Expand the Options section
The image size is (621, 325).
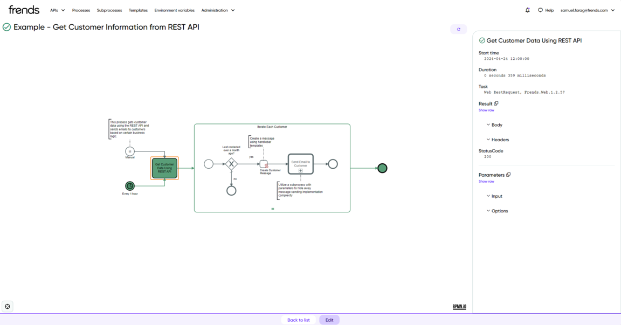click(x=497, y=211)
